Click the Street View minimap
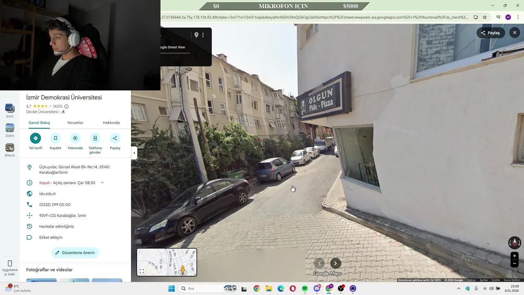524x295 pixels. 167,262
